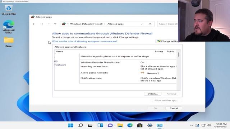Open the risks of allowing an app link
The height and width of the screenshot is (129, 230).
(85, 42)
